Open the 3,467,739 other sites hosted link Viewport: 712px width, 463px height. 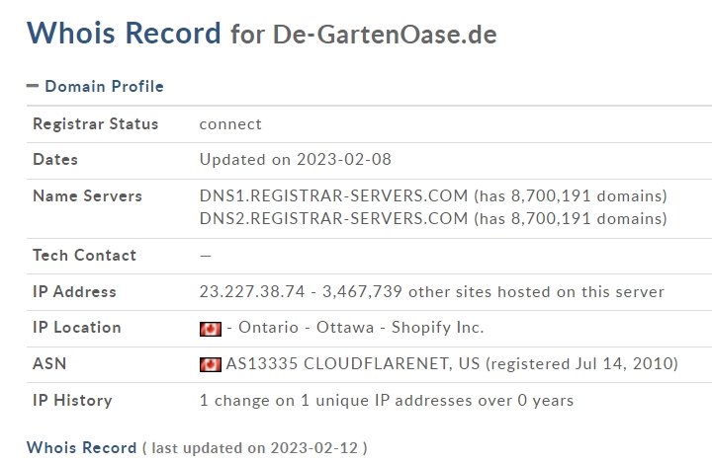493,291
